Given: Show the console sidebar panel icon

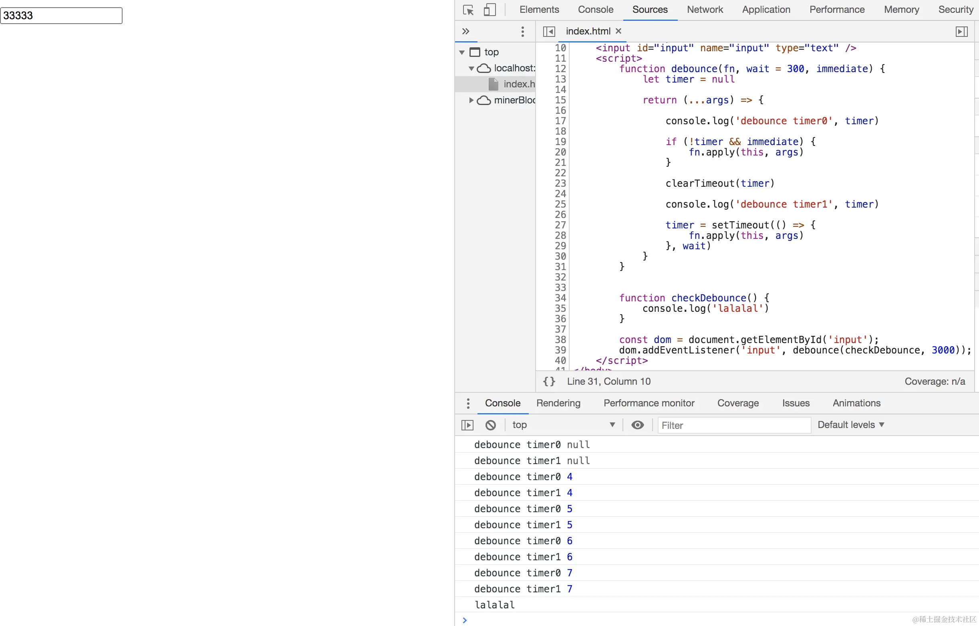Looking at the screenshot, I should (467, 425).
